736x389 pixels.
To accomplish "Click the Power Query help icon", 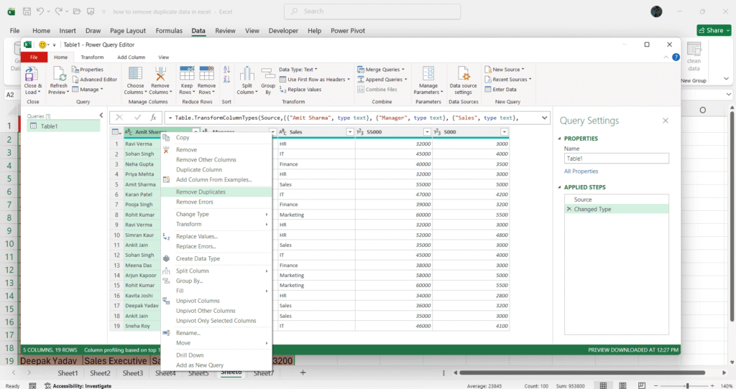I will coord(676,57).
